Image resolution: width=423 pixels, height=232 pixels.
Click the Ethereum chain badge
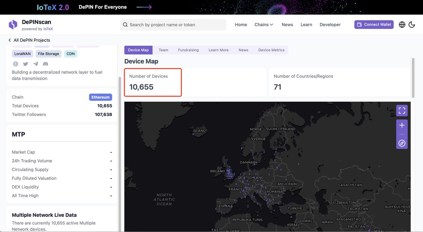[100, 97]
